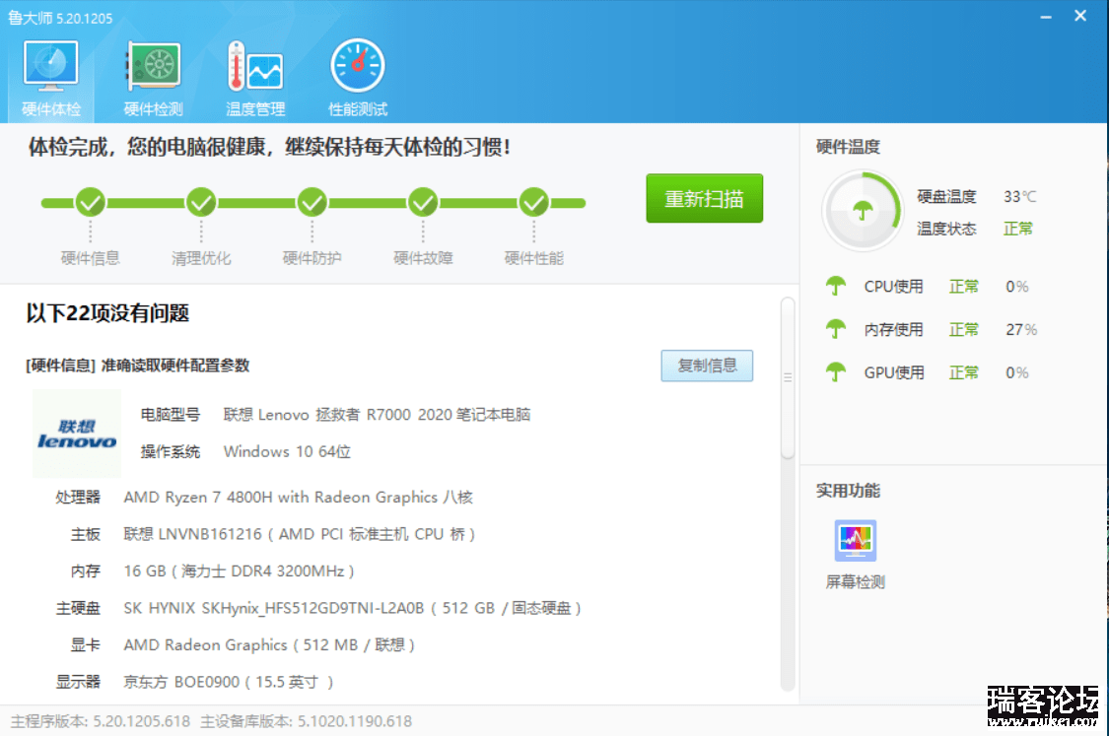Select the 京东方 BOE0900 display text
This screenshot has height=736, width=1109.
click(229, 682)
